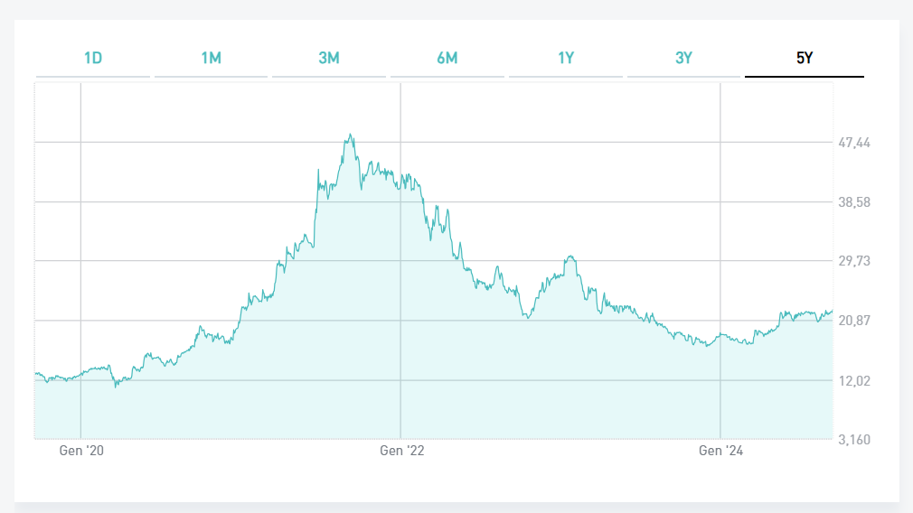Viewport: 913px width, 513px height.
Task: Switch to the 3Y time range
Action: coord(683,59)
